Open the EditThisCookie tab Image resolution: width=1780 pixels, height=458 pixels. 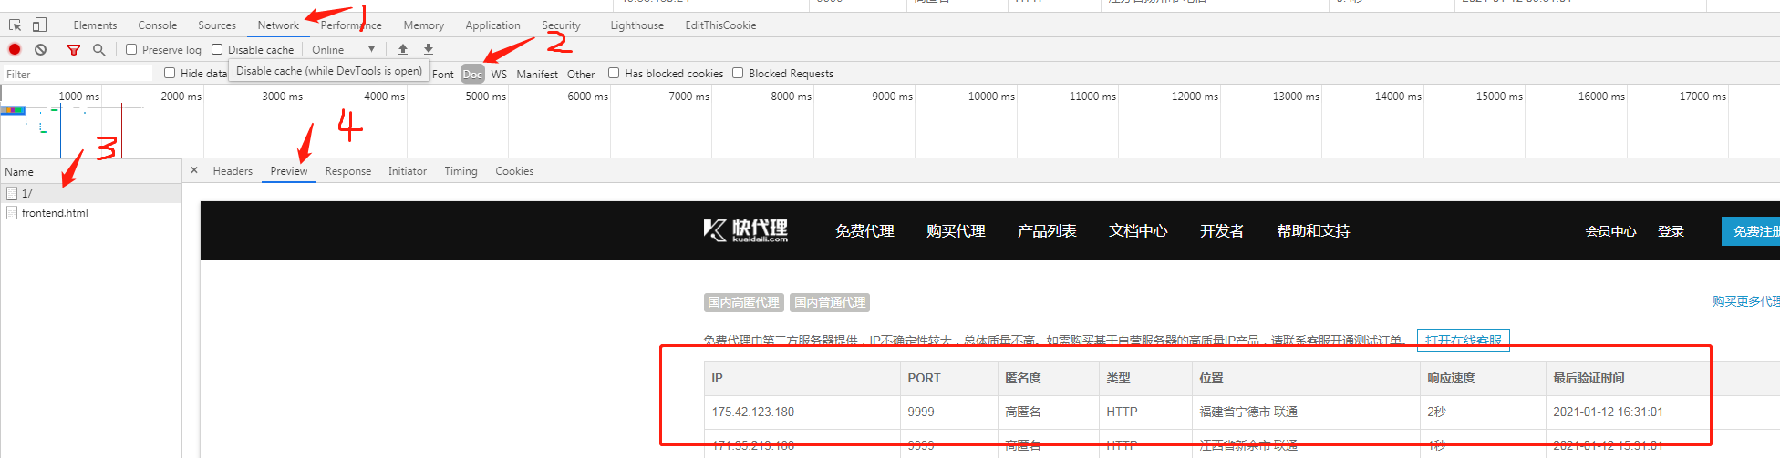click(720, 25)
